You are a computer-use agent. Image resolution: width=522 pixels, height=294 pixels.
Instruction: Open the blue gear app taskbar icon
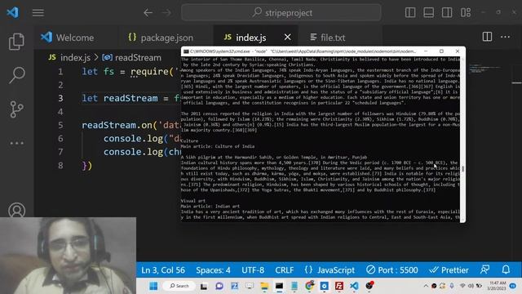(325, 286)
